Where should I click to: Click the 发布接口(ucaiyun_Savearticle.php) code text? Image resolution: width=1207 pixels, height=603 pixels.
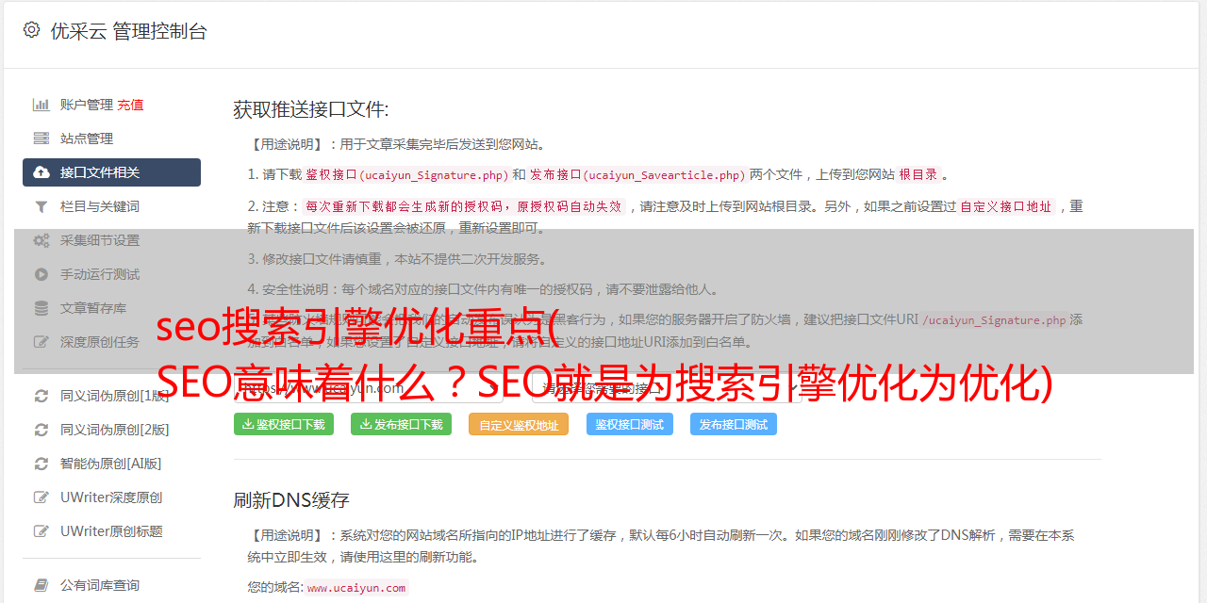coord(637,174)
